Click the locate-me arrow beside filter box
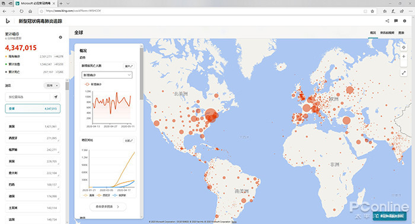This screenshot has width=415, height=224. coord(56,97)
